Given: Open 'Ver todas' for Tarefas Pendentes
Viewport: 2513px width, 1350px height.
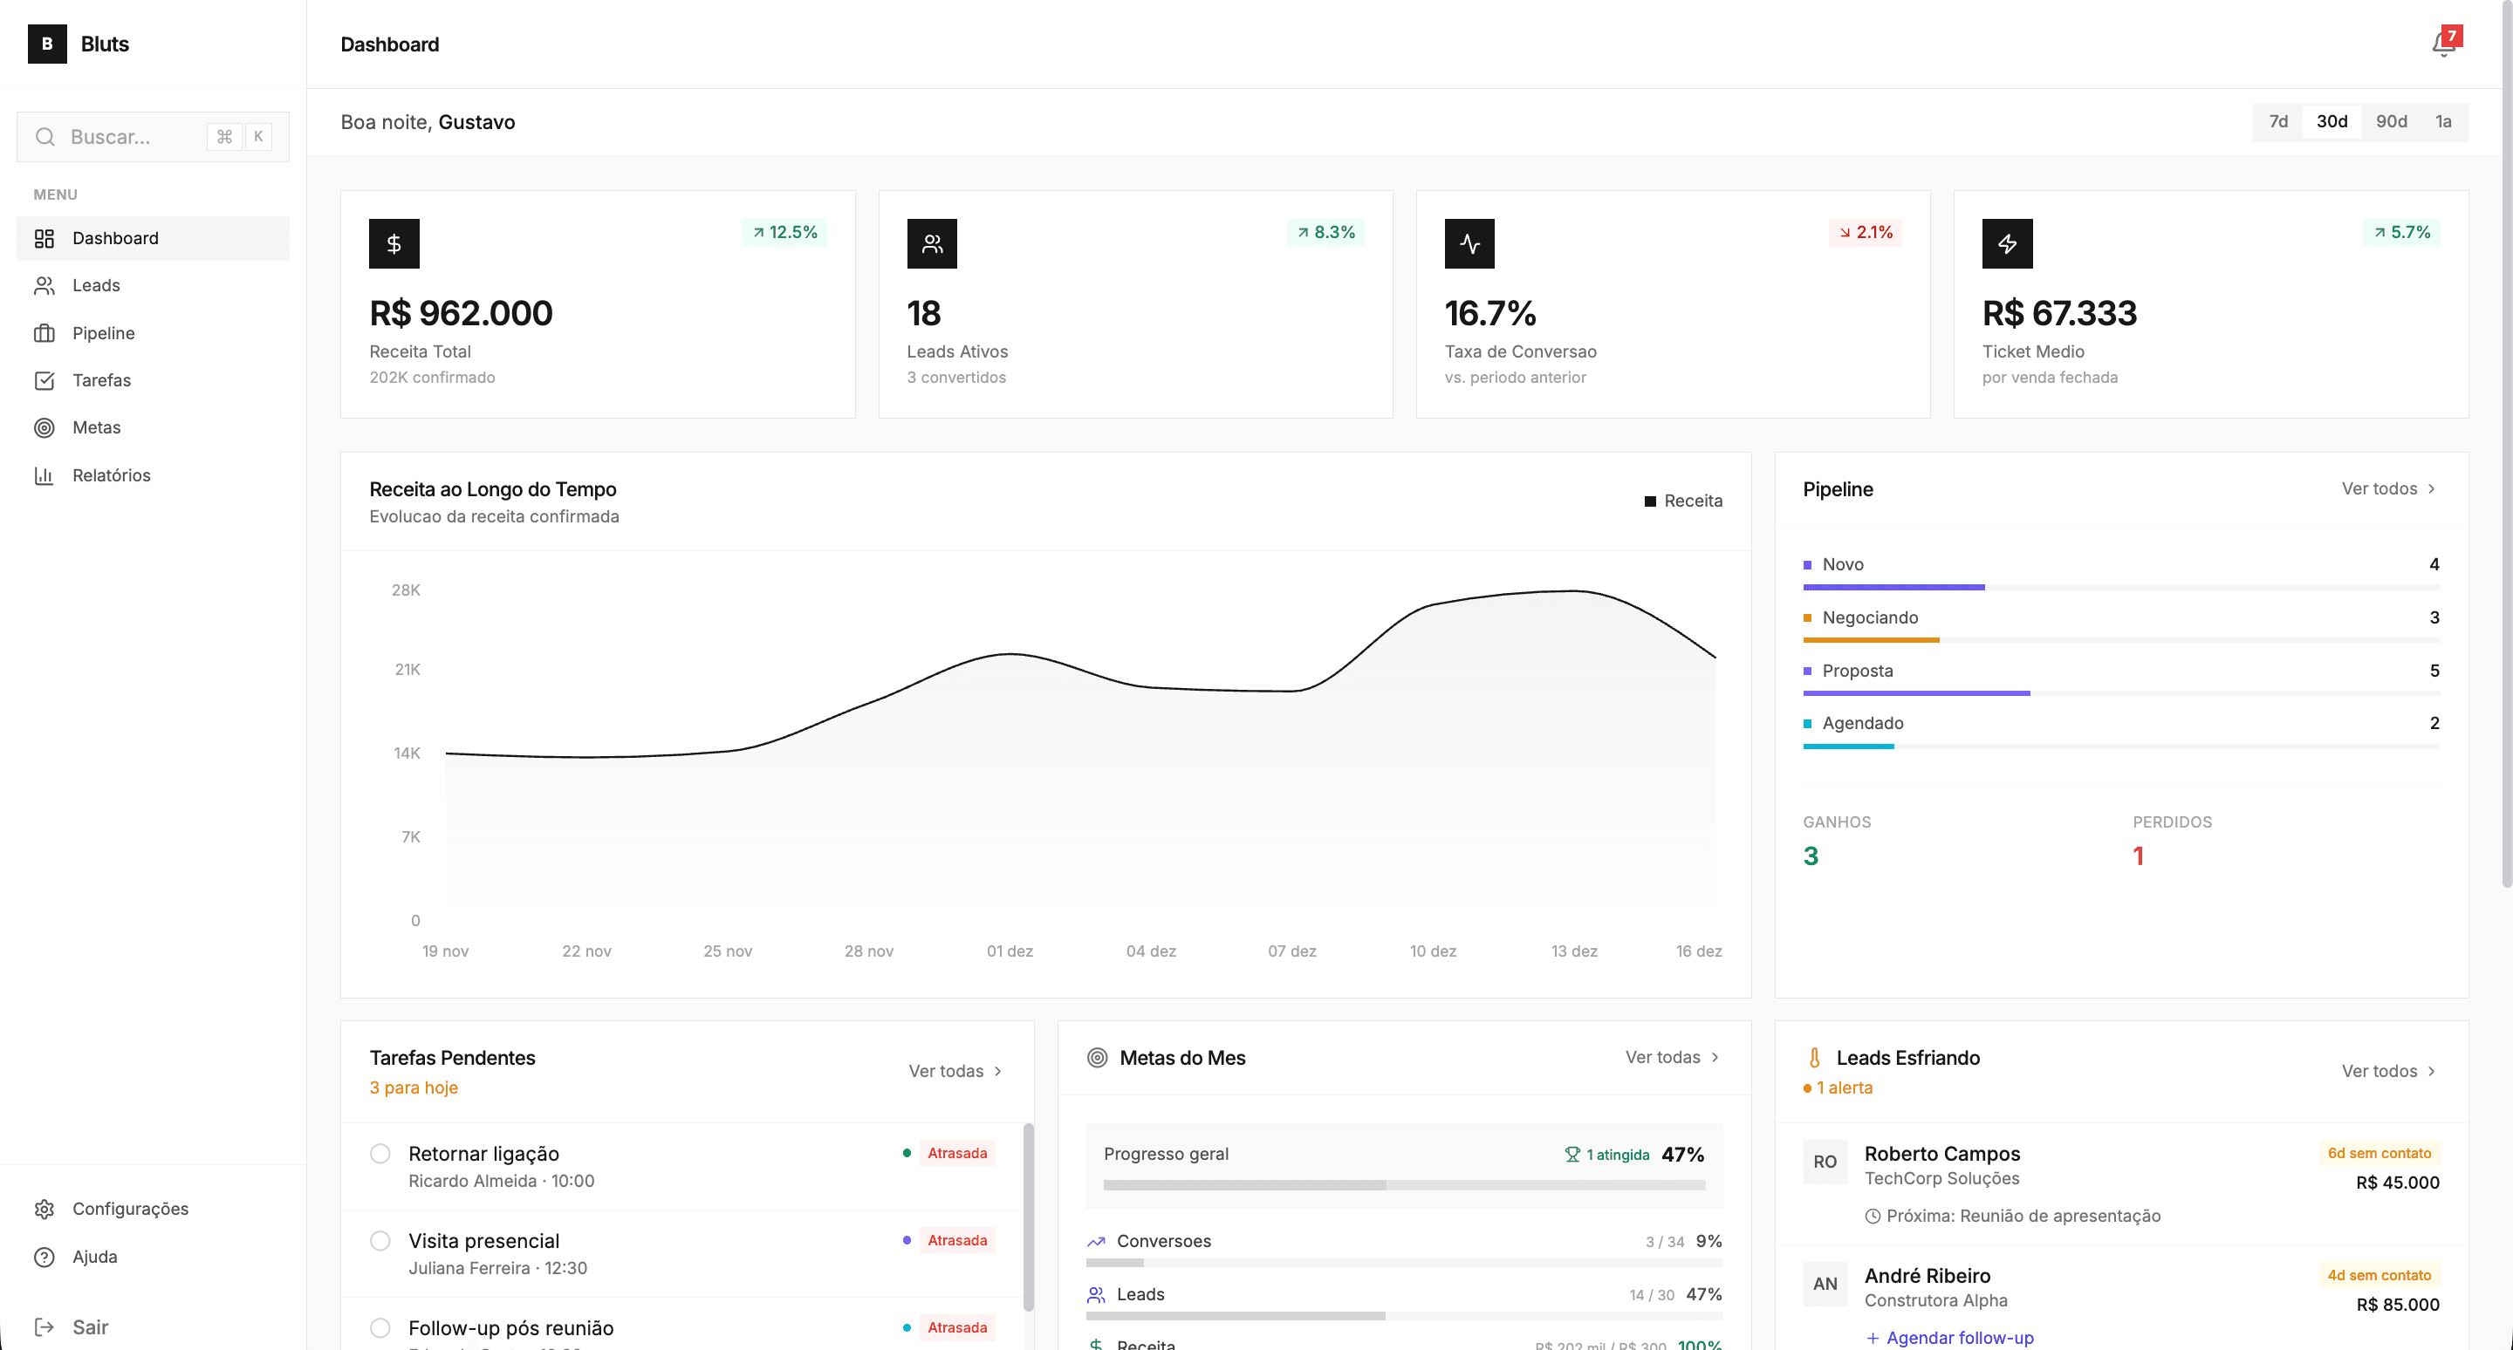Looking at the screenshot, I should click(x=954, y=1070).
